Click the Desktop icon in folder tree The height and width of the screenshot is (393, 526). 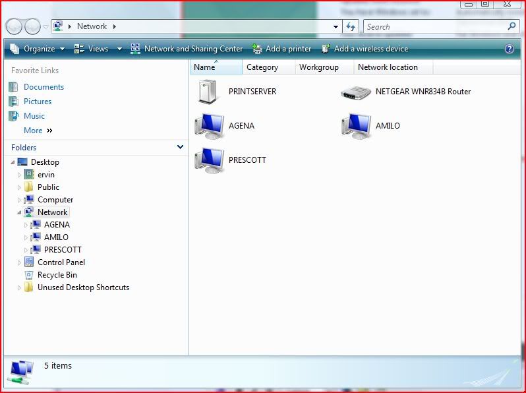(x=22, y=162)
